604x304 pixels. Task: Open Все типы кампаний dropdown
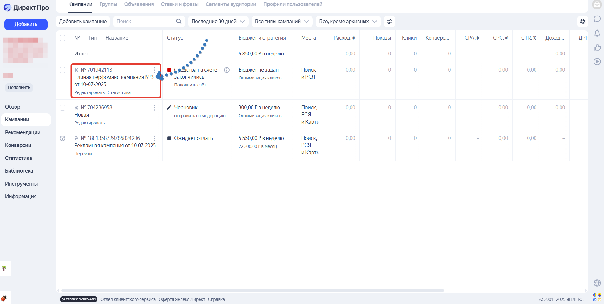[x=281, y=22]
